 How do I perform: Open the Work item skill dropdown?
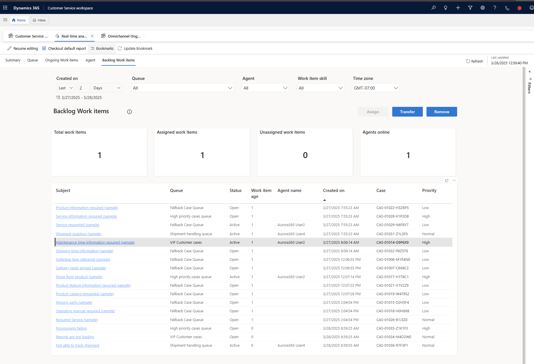coord(320,88)
